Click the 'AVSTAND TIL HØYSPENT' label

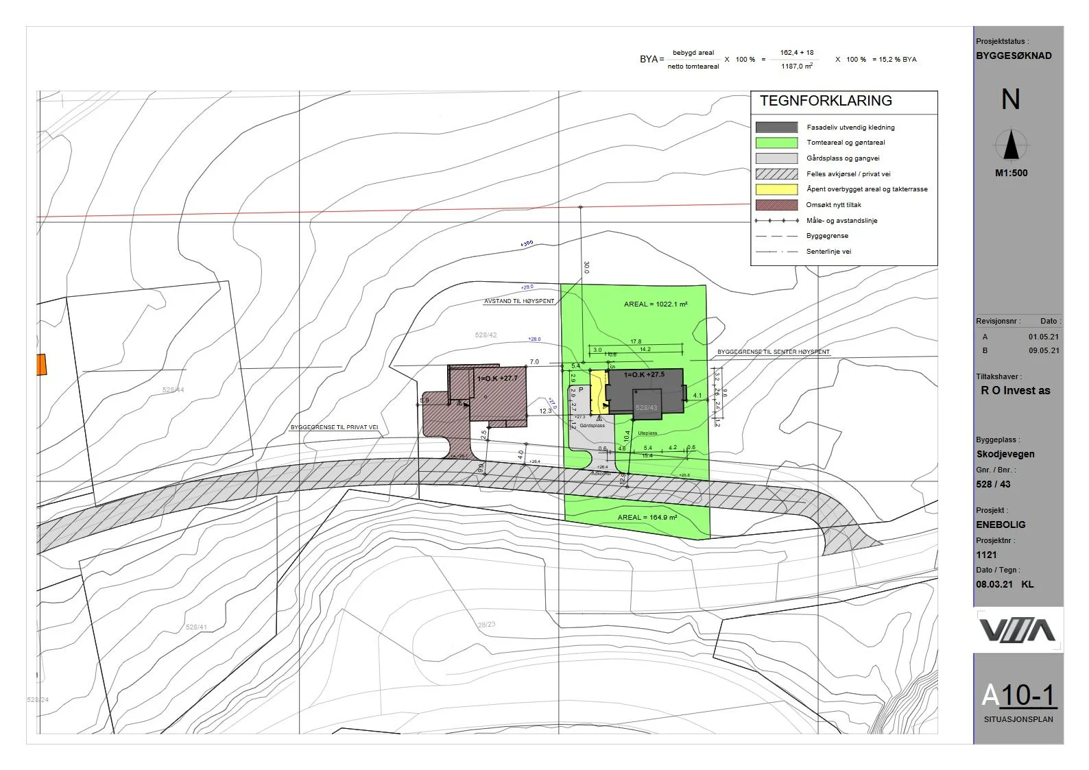coord(519,301)
